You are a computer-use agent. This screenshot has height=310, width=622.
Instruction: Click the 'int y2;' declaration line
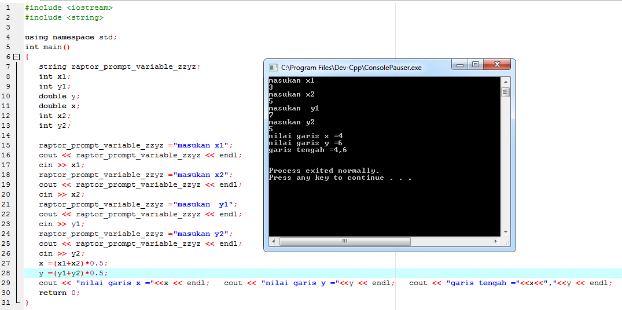tap(55, 126)
